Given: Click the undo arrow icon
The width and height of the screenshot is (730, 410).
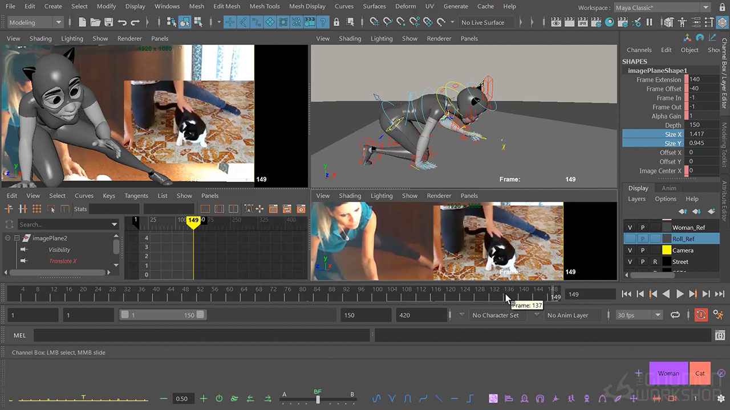Looking at the screenshot, I should point(122,22).
